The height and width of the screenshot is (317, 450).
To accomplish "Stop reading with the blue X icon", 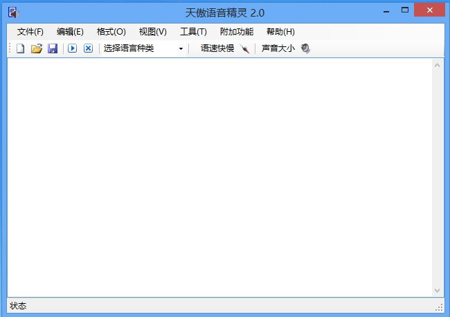I will point(88,48).
